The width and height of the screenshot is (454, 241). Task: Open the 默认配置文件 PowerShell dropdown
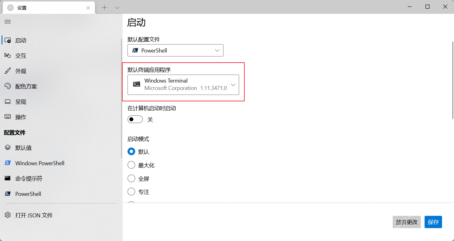[x=175, y=50]
